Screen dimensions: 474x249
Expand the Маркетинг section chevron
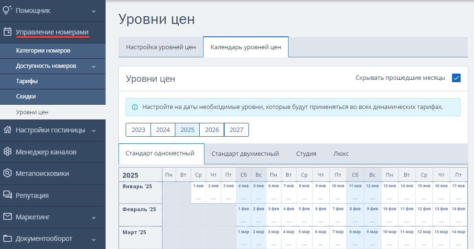pyautogui.click(x=94, y=217)
